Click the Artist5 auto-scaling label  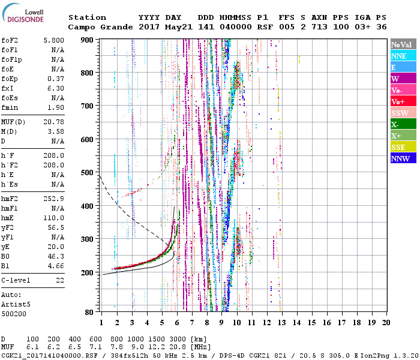[16, 305]
